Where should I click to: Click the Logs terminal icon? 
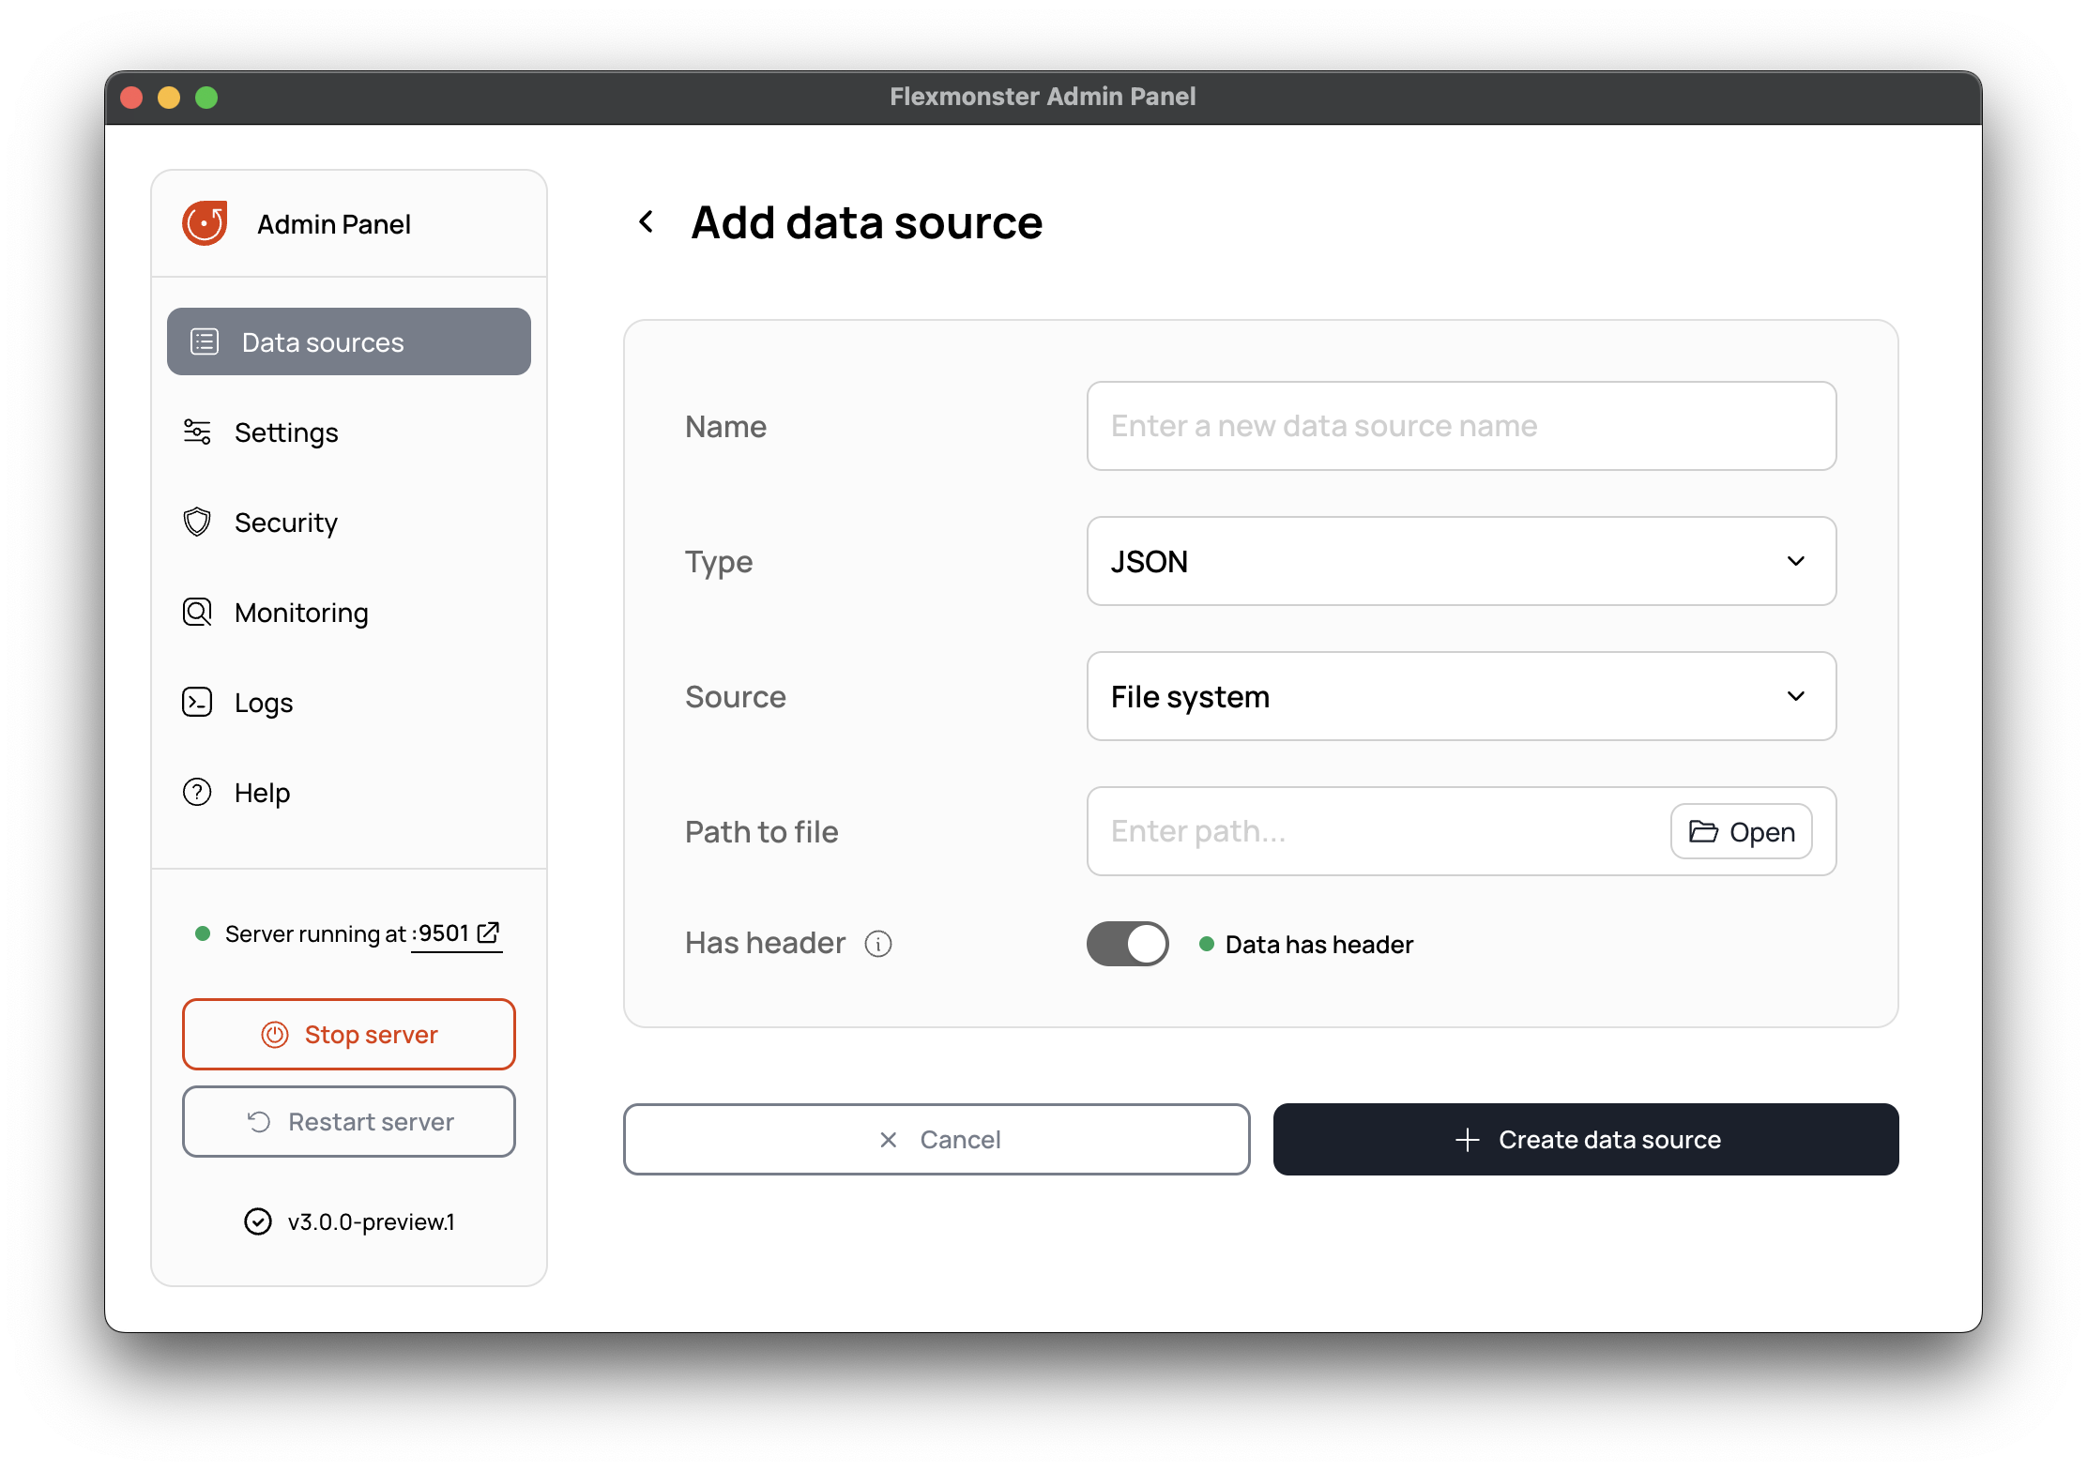(197, 702)
